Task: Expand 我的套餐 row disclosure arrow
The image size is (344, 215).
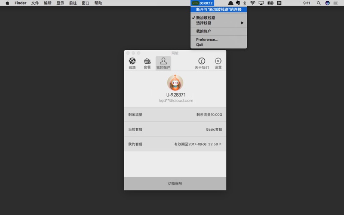Action: [x=221, y=144]
